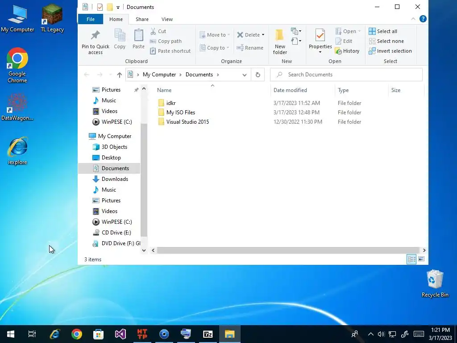
Task: Open the Recycle Bin desktop icon
Action: [x=435, y=284]
